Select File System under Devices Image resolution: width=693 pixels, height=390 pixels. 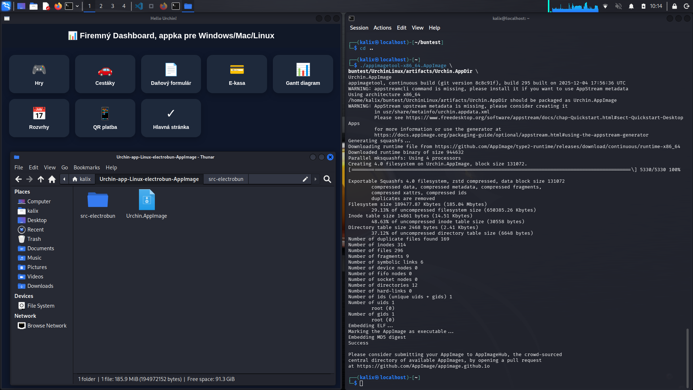click(x=42, y=306)
